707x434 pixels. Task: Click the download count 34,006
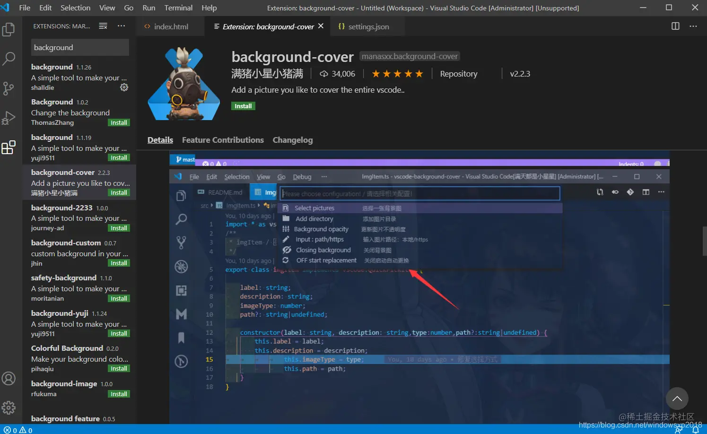point(338,74)
